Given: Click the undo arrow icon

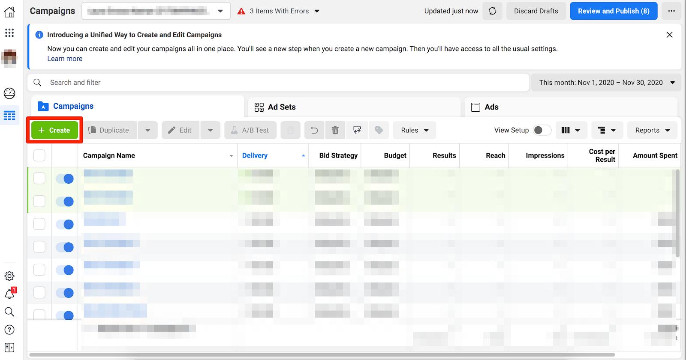Looking at the screenshot, I should coord(314,130).
